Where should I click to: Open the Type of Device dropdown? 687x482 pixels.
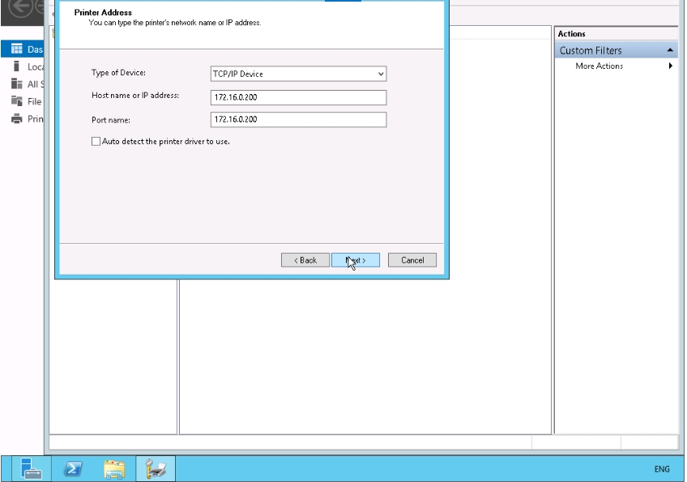point(380,74)
